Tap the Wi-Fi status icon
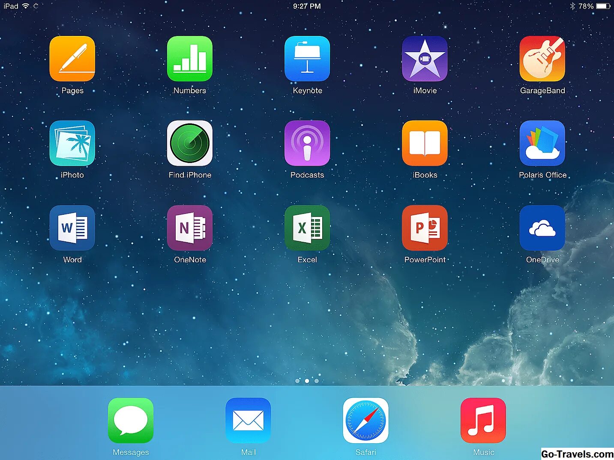Screen dimensions: 614x460 26,6
